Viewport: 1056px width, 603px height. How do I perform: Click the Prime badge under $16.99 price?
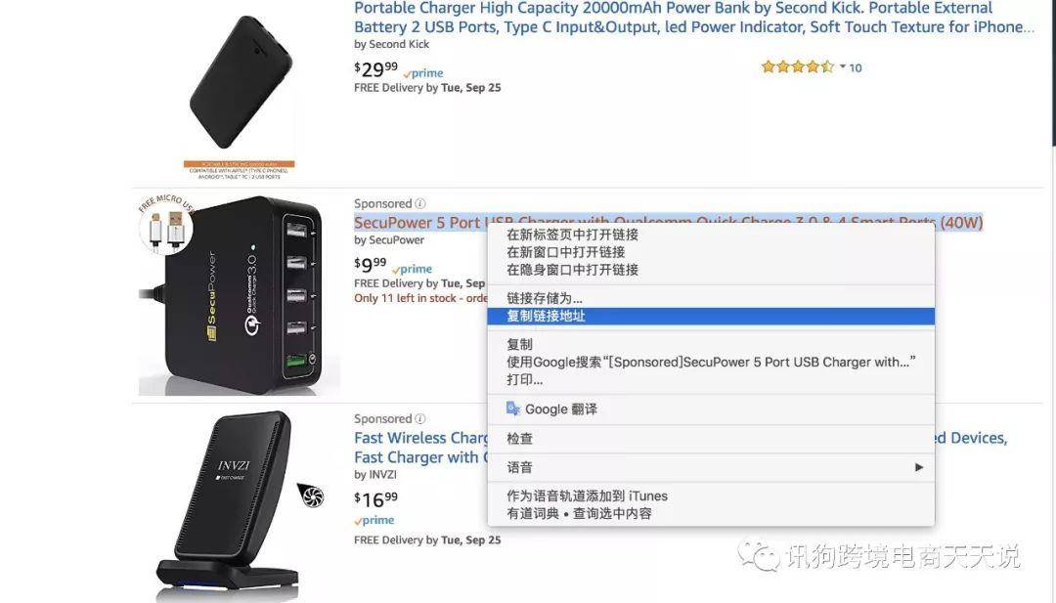(x=374, y=520)
